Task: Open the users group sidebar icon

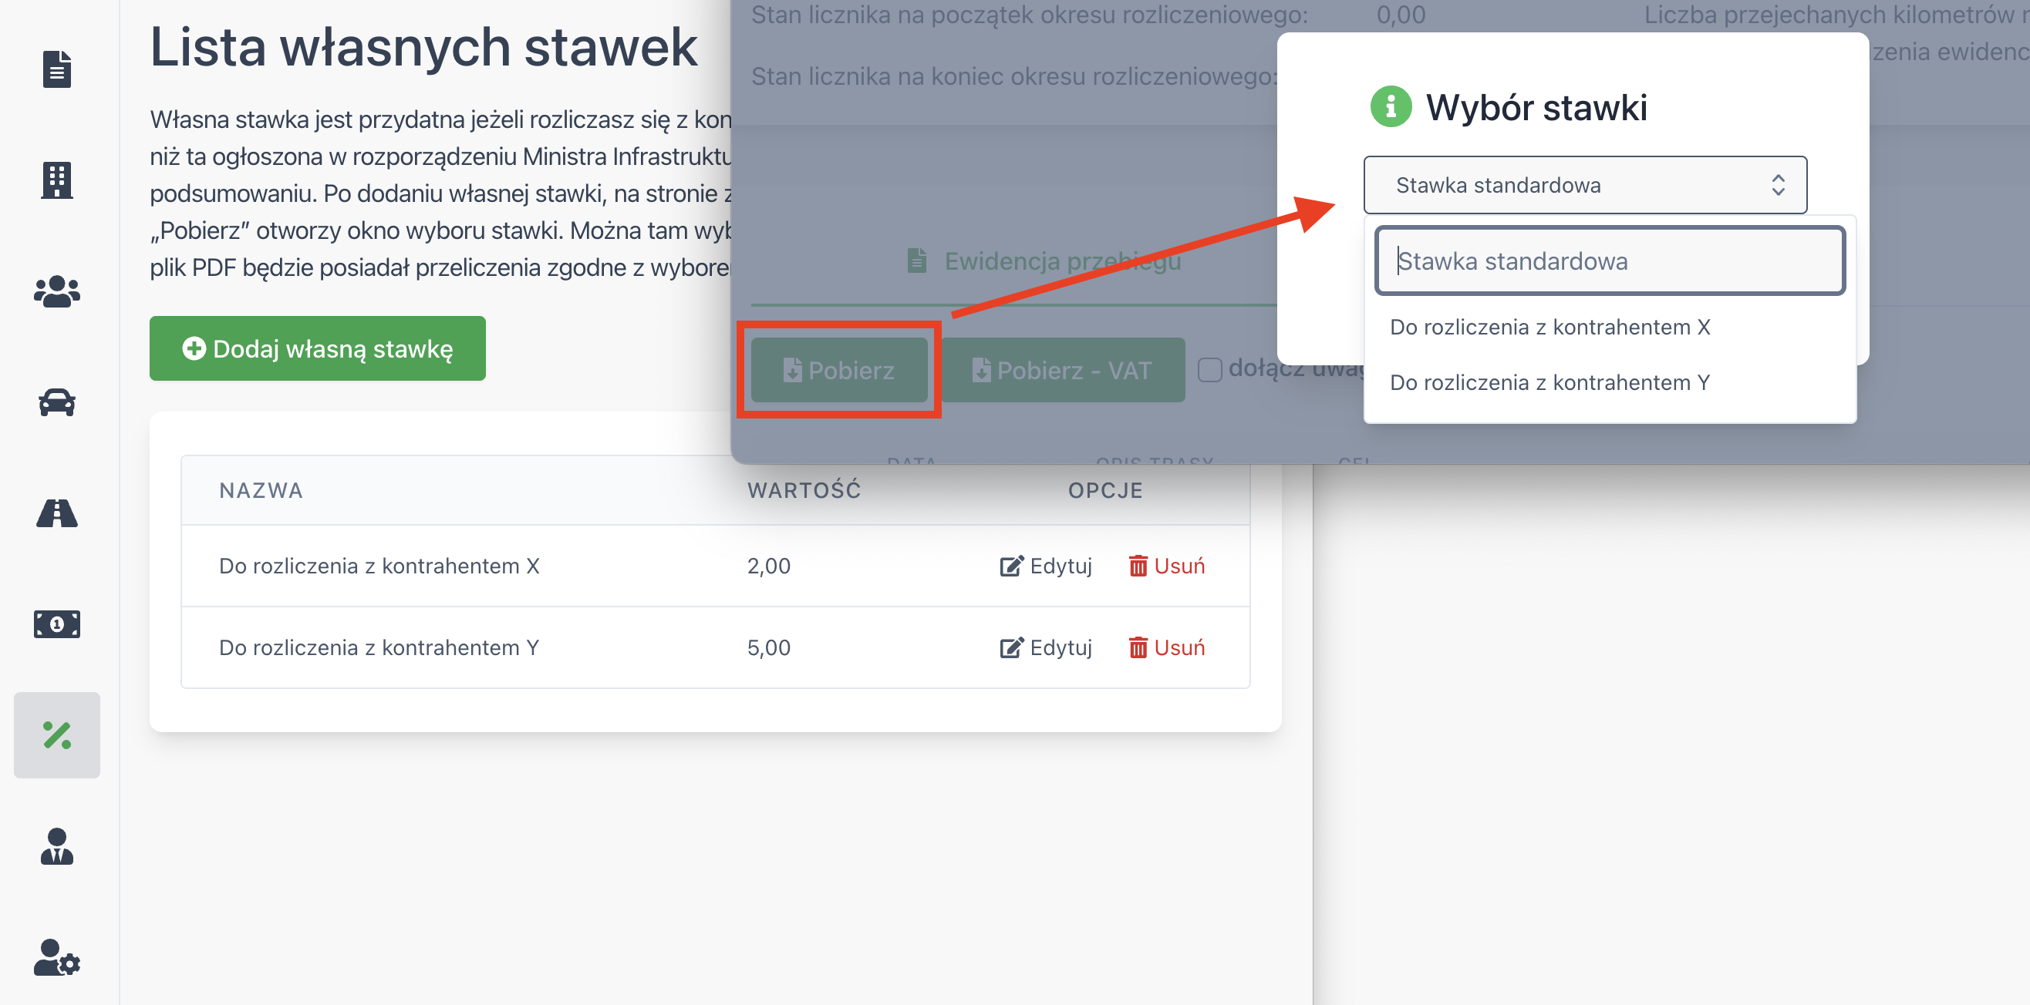Action: point(57,291)
